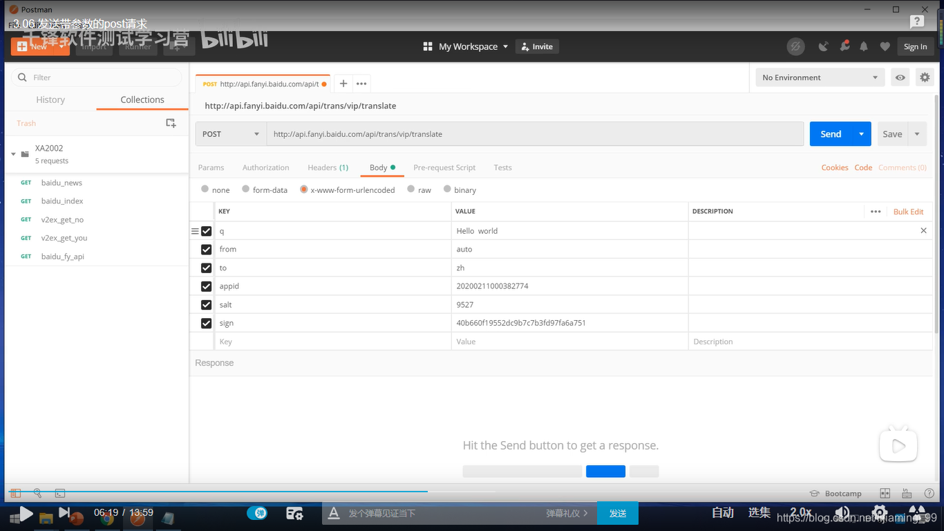Viewport: 944px width, 531px height.
Task: Switch to the History sidebar tab
Action: [50, 100]
